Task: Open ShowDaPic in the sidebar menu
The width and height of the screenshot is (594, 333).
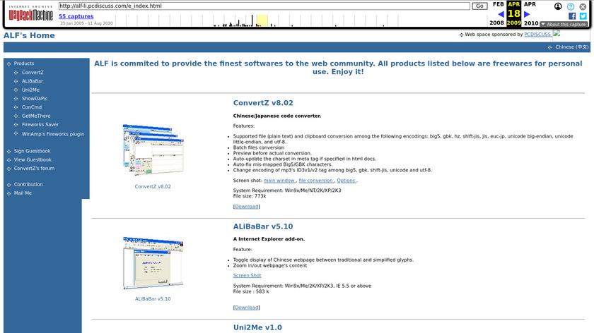Action: (35, 99)
